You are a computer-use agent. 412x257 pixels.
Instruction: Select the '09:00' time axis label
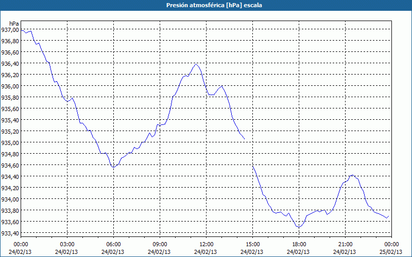click(x=160, y=245)
